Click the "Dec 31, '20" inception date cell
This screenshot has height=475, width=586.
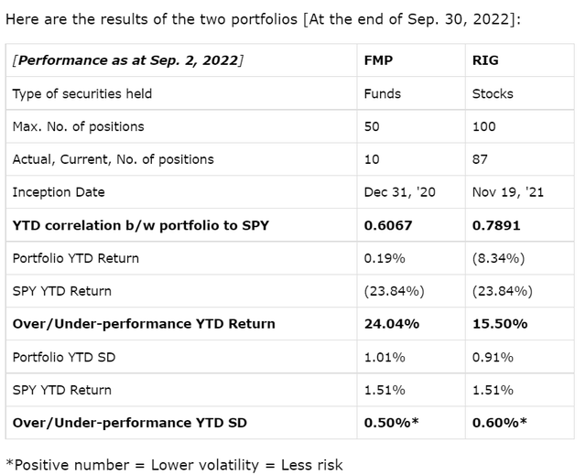[397, 192]
